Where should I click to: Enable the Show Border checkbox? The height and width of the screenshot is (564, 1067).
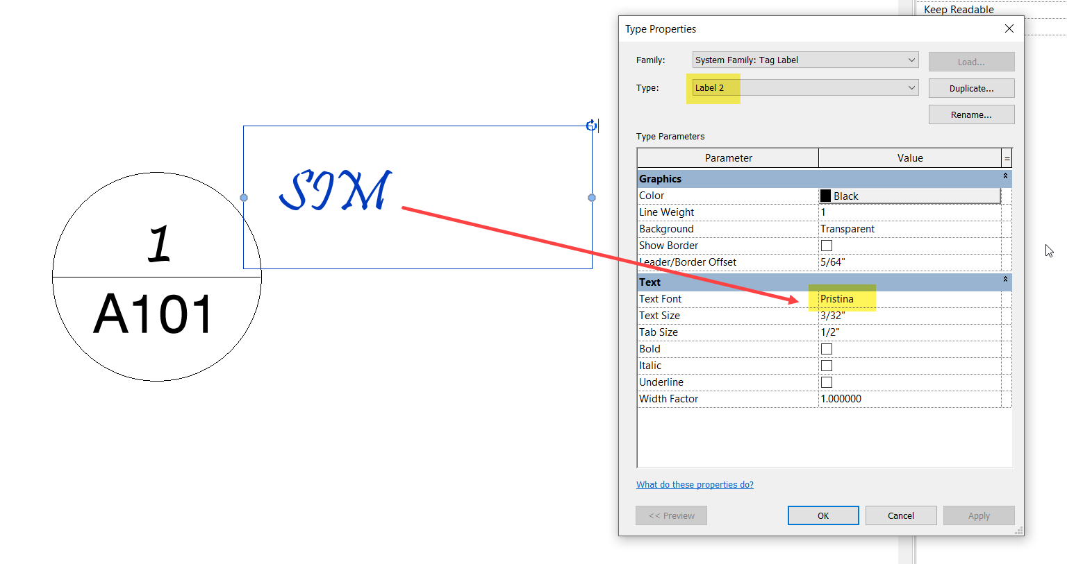pyautogui.click(x=826, y=245)
